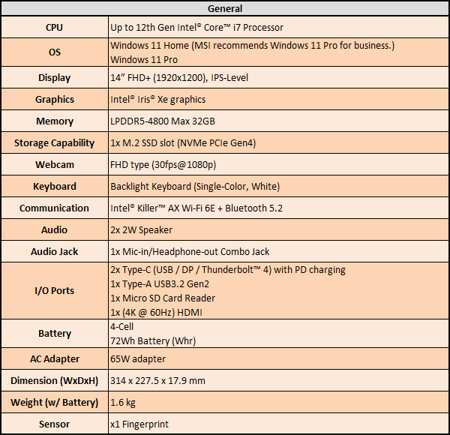Select the Type-C Thunderbolt 4 line

[227, 270]
